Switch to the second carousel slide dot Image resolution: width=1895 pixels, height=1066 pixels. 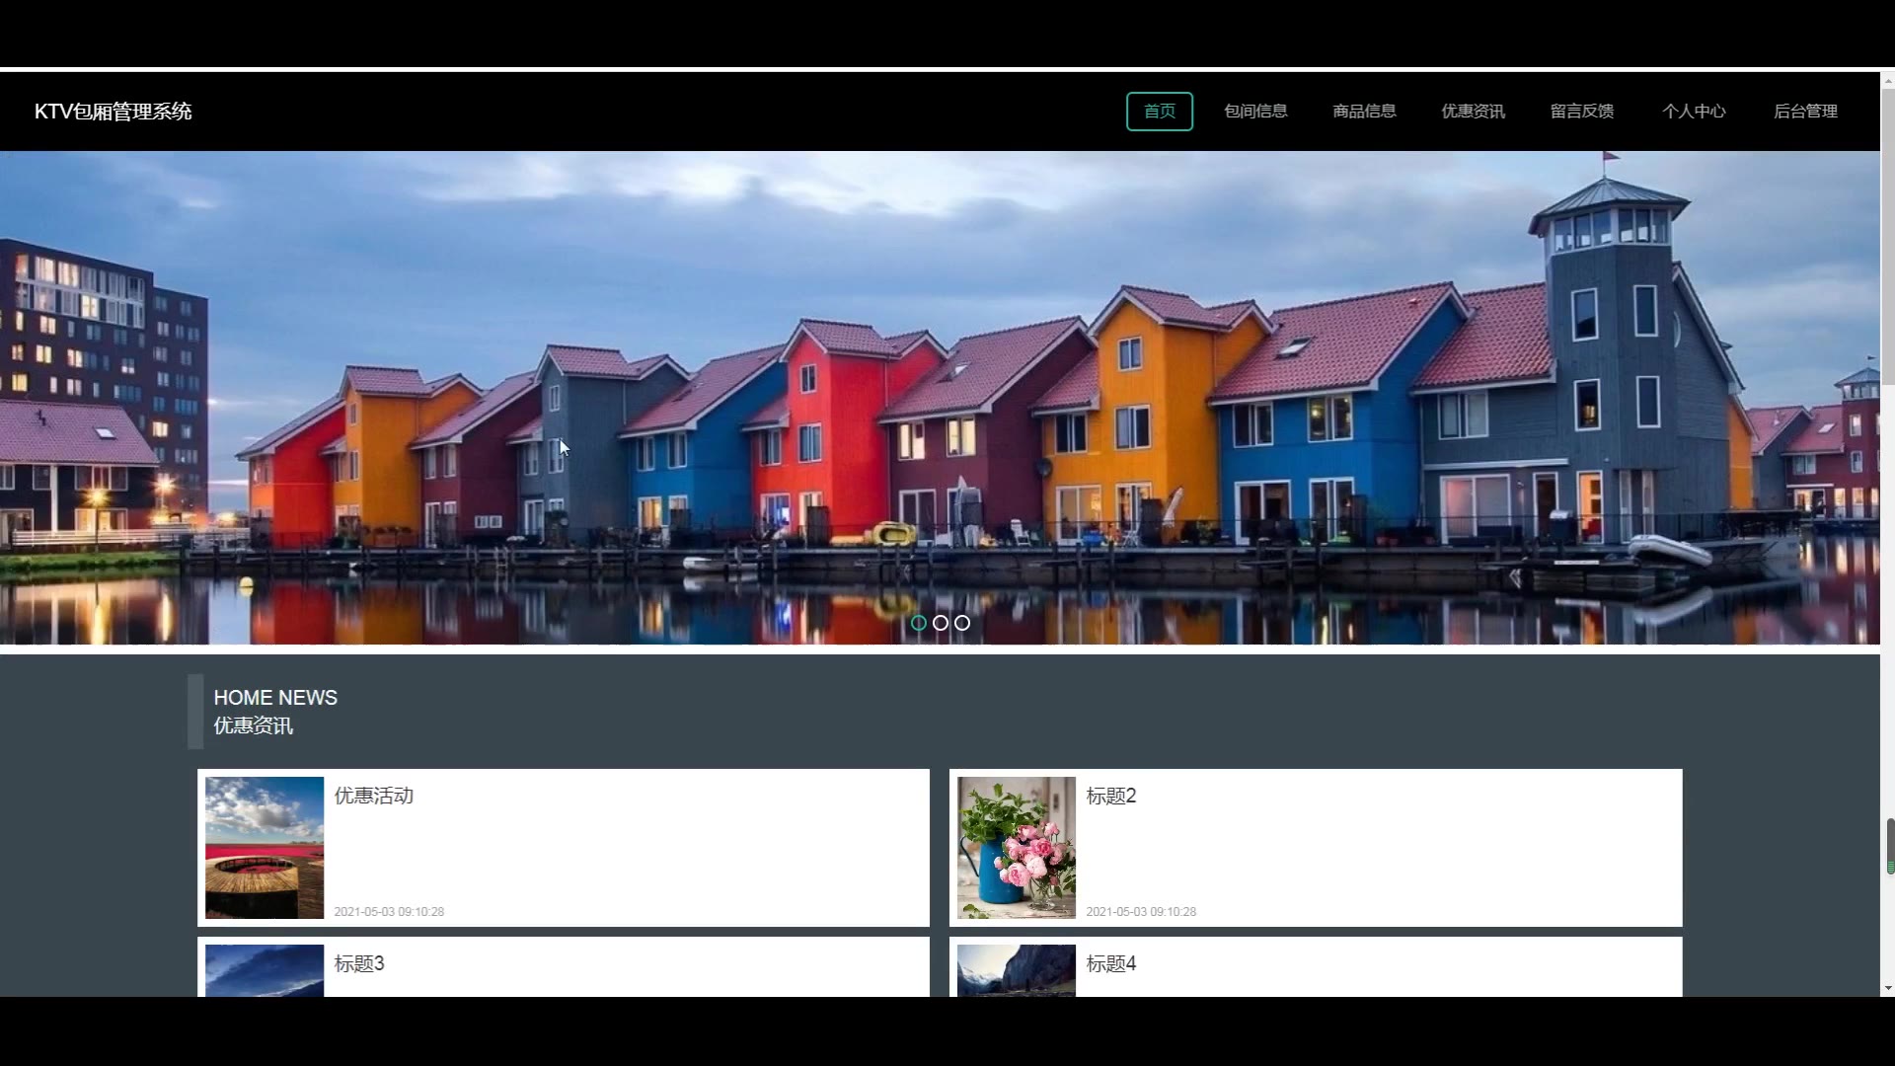click(x=941, y=623)
